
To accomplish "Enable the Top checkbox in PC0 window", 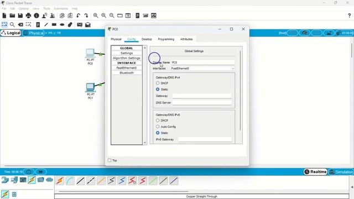I will click(110, 160).
